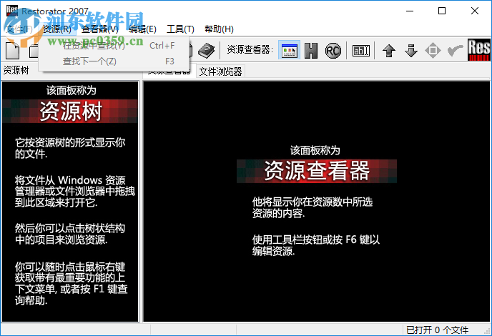Click the 已打开 0 个文件 status text
The width and height of the screenshot is (492, 336).
click(x=437, y=330)
